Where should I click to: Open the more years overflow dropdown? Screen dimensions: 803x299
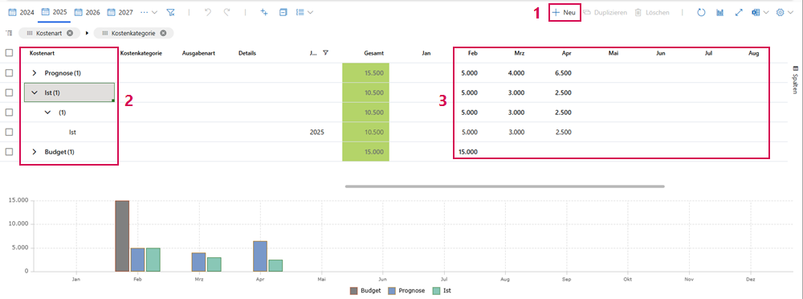[x=149, y=12]
